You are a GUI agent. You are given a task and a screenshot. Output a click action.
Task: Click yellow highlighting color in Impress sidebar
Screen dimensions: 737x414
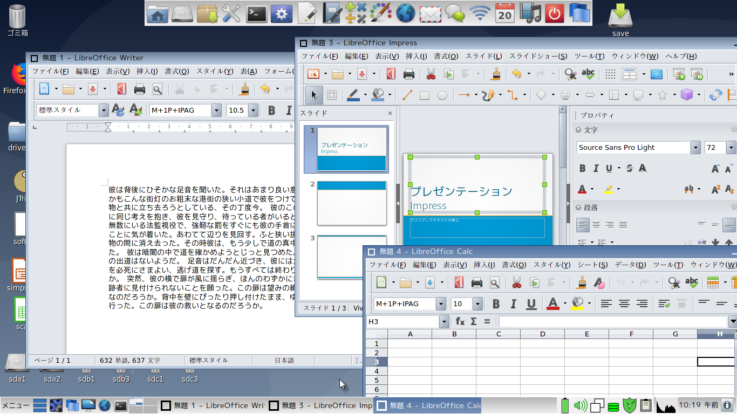[608, 189]
